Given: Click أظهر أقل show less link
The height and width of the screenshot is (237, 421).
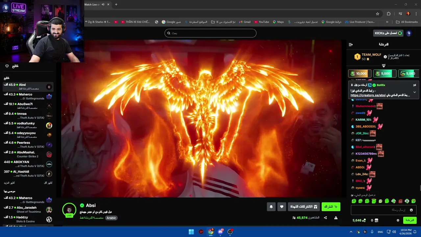Looking at the screenshot, I should coord(48,183).
